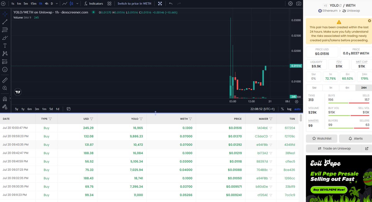Click Trade on Uniswap
The image size is (372, 202).
point(334,148)
